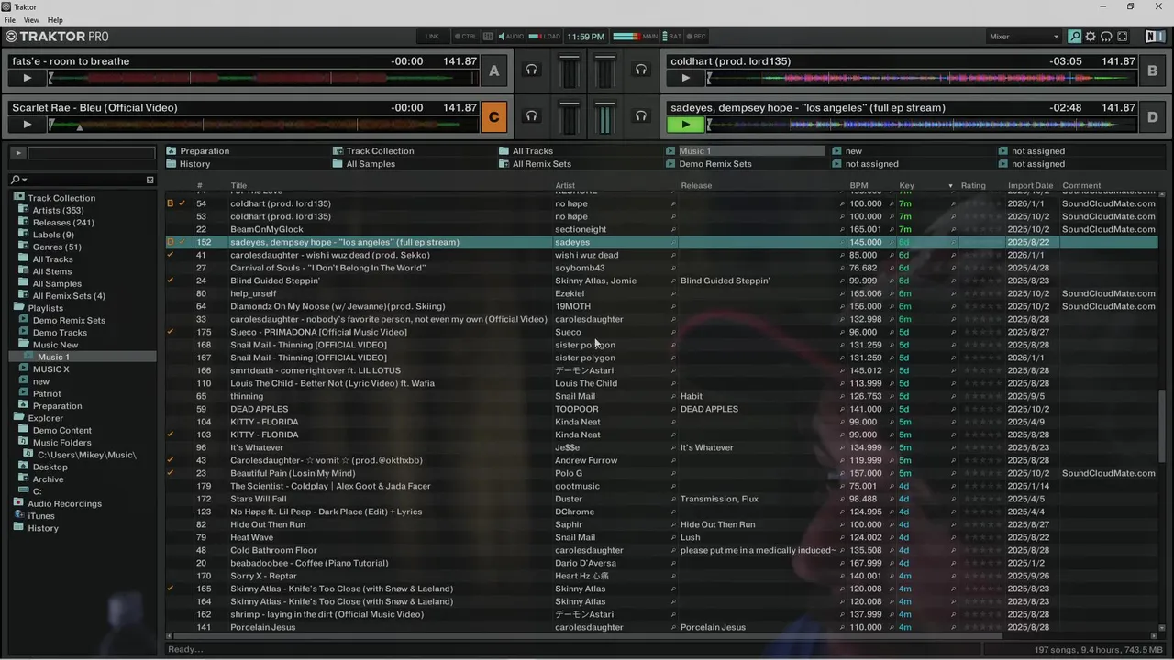Image resolution: width=1174 pixels, height=660 pixels.
Task: Toggle the browser magnifier view button
Action: coord(1074,37)
